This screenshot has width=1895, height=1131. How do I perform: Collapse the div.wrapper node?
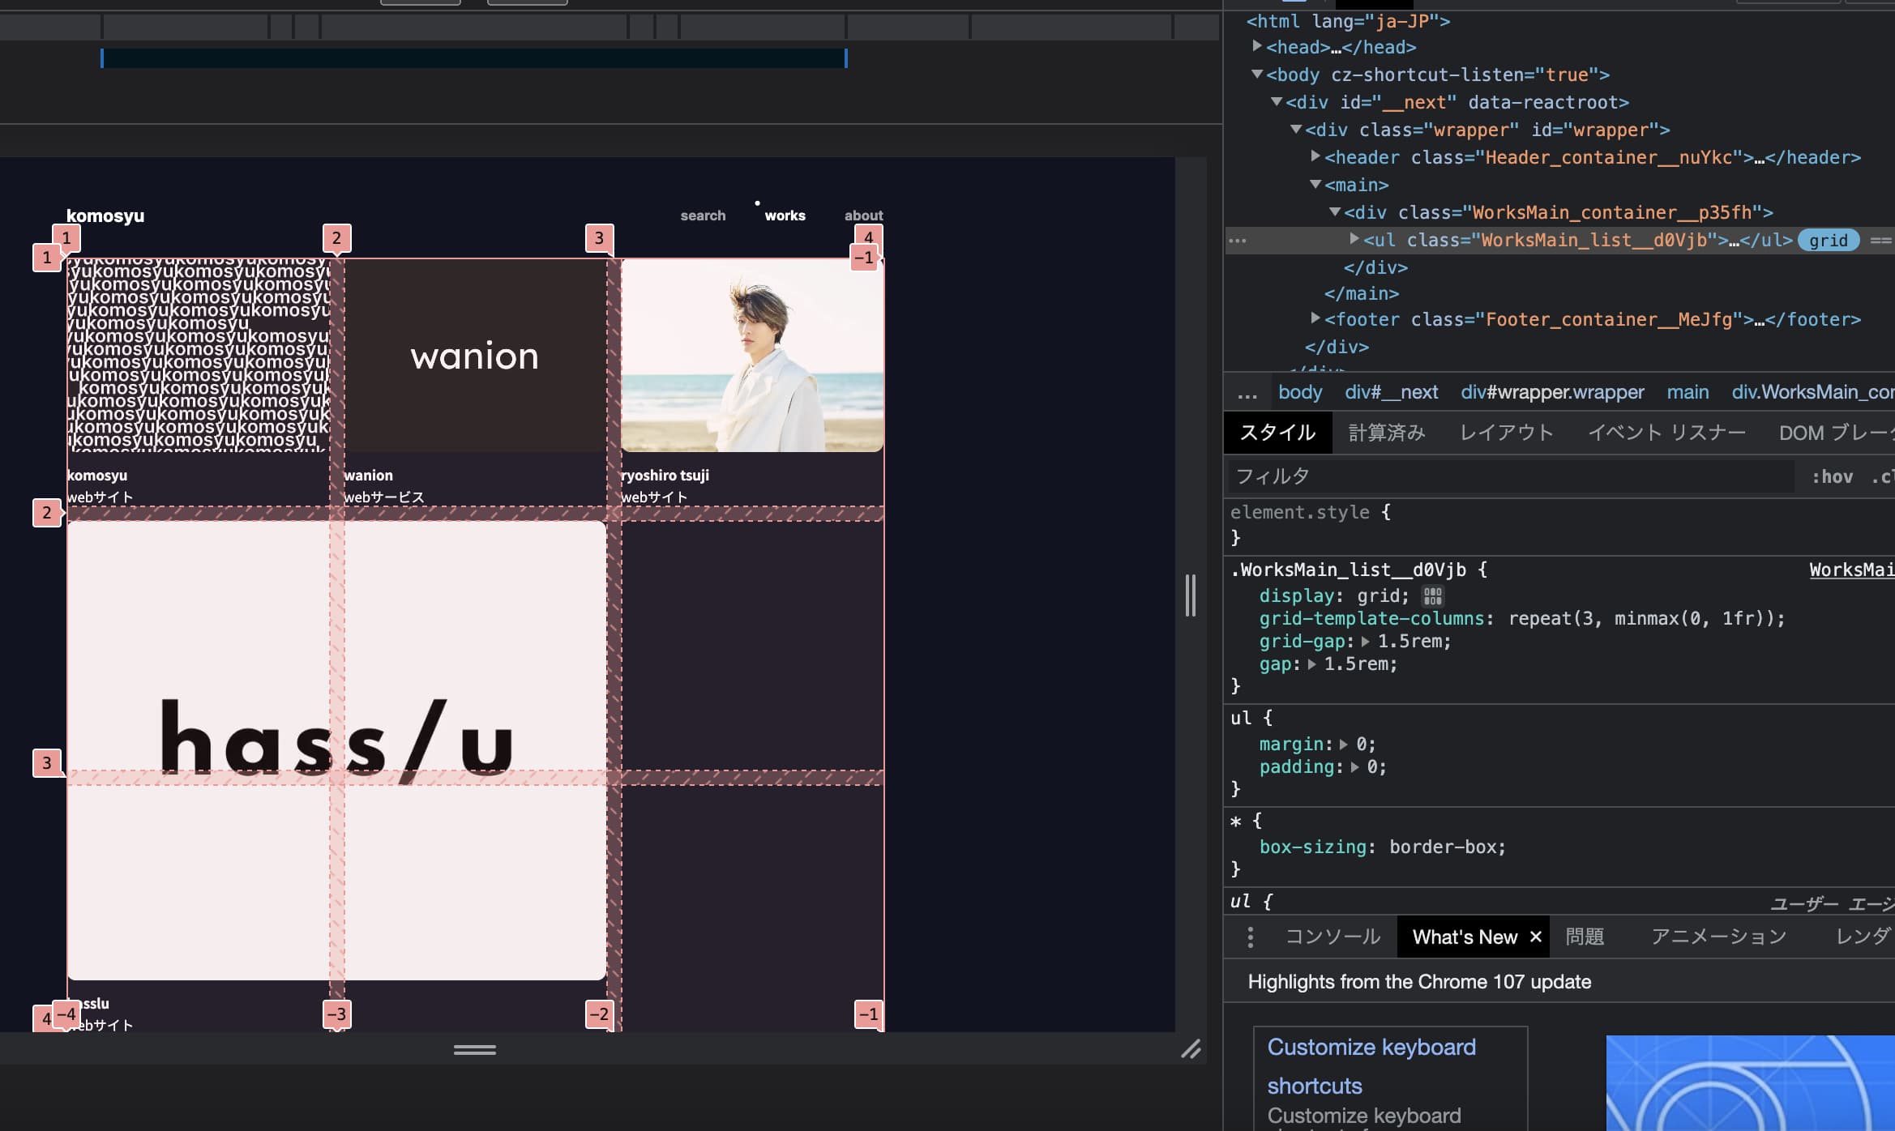pyautogui.click(x=1296, y=129)
